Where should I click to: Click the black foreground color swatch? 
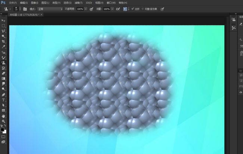(x=2, y=130)
